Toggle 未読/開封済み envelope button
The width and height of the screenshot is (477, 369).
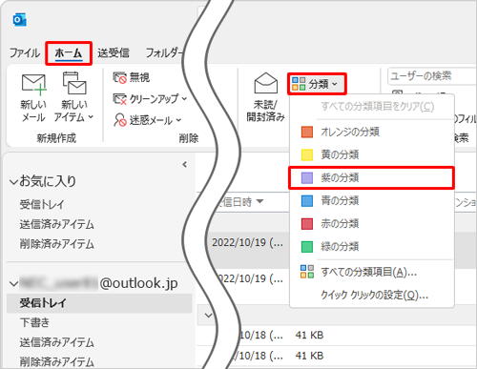coord(266,97)
